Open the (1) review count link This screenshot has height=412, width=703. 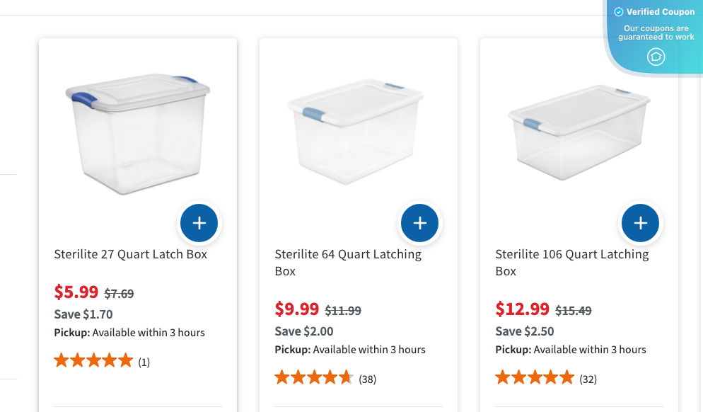click(144, 362)
